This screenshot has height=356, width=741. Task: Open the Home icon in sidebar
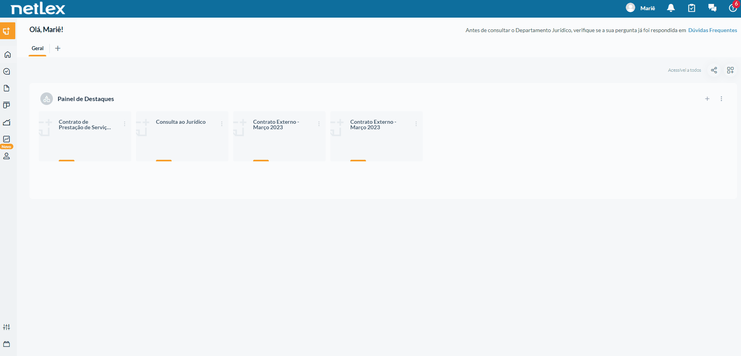[7, 54]
